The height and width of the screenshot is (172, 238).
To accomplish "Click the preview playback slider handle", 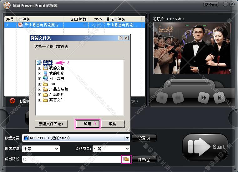I will (169, 83).
